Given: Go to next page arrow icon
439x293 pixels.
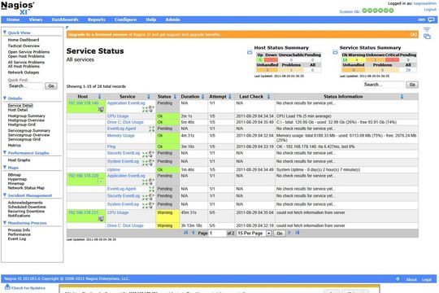Looking at the screenshot, I should [289, 233].
